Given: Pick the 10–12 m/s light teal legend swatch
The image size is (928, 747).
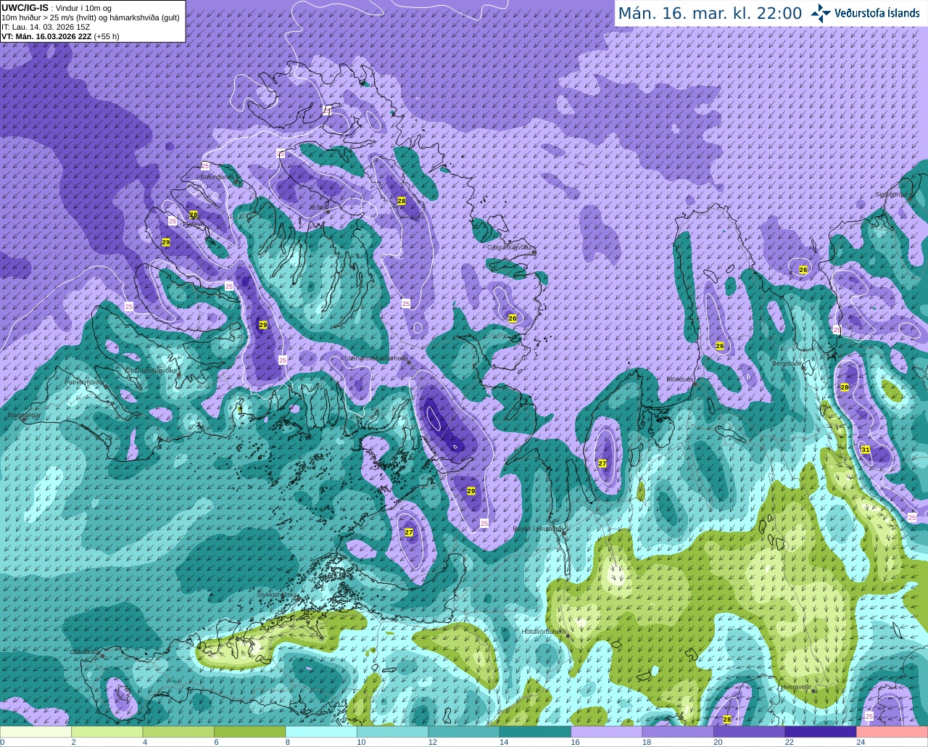Looking at the screenshot, I should [392, 732].
